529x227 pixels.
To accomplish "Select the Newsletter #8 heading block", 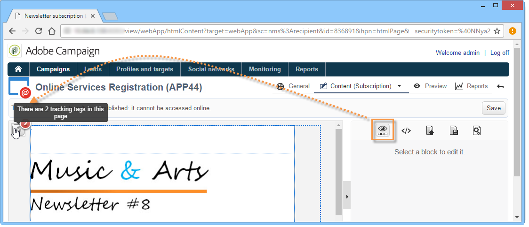I will (x=90, y=204).
